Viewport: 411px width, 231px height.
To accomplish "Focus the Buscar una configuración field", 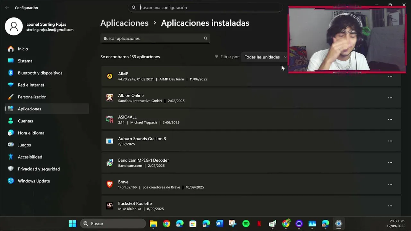I will coord(205,7).
